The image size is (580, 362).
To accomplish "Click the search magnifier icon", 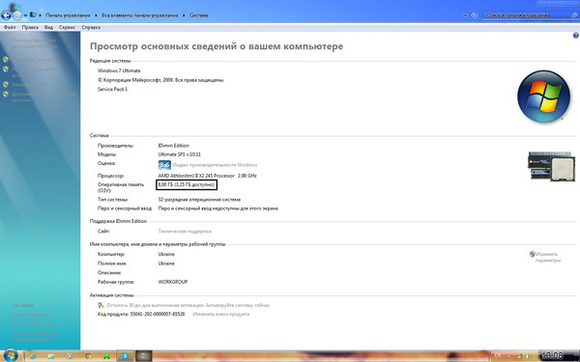I will [574, 15].
